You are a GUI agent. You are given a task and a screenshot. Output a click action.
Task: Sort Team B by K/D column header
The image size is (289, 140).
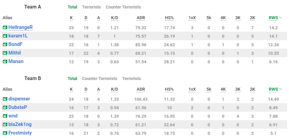(x=115, y=89)
